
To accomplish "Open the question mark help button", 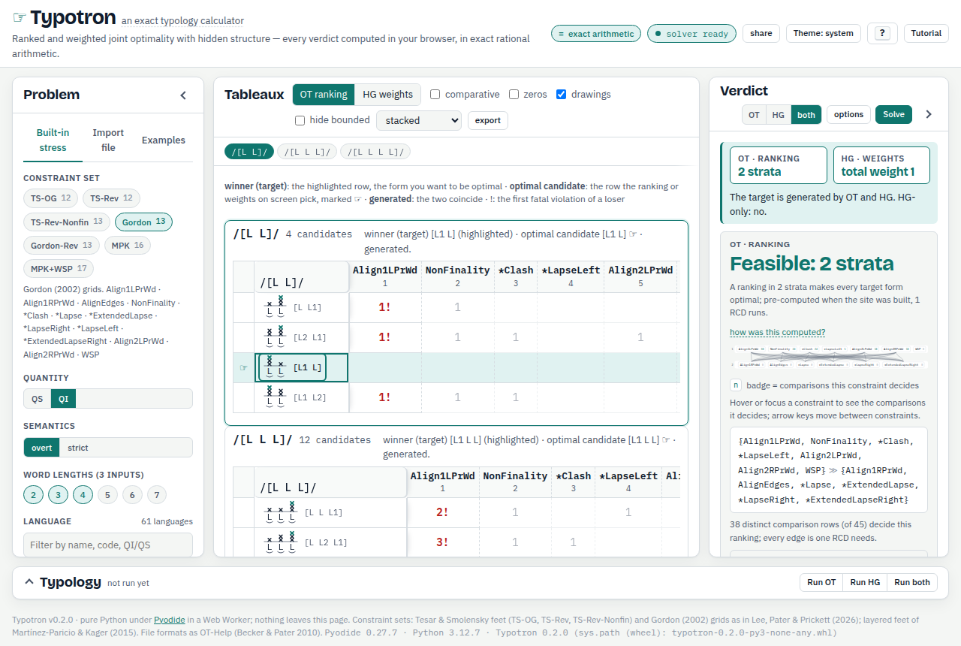I will (x=882, y=33).
